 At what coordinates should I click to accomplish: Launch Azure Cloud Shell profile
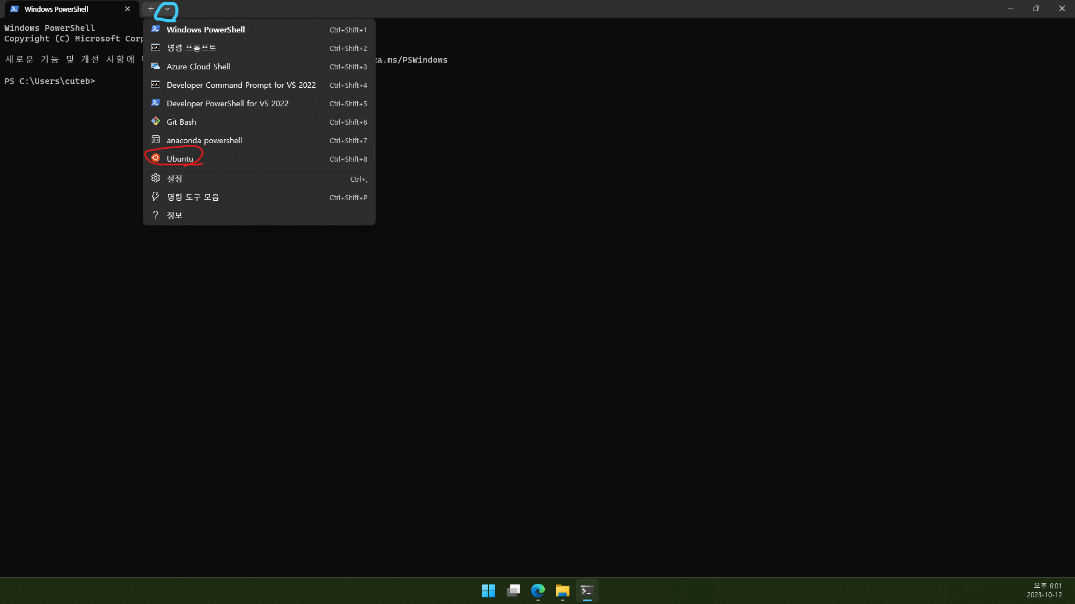[259, 67]
